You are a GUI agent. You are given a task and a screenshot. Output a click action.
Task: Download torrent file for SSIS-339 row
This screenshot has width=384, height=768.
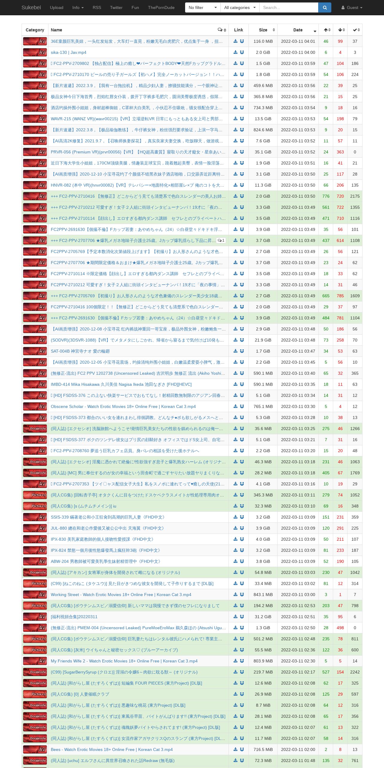pyautogui.click(x=235, y=517)
